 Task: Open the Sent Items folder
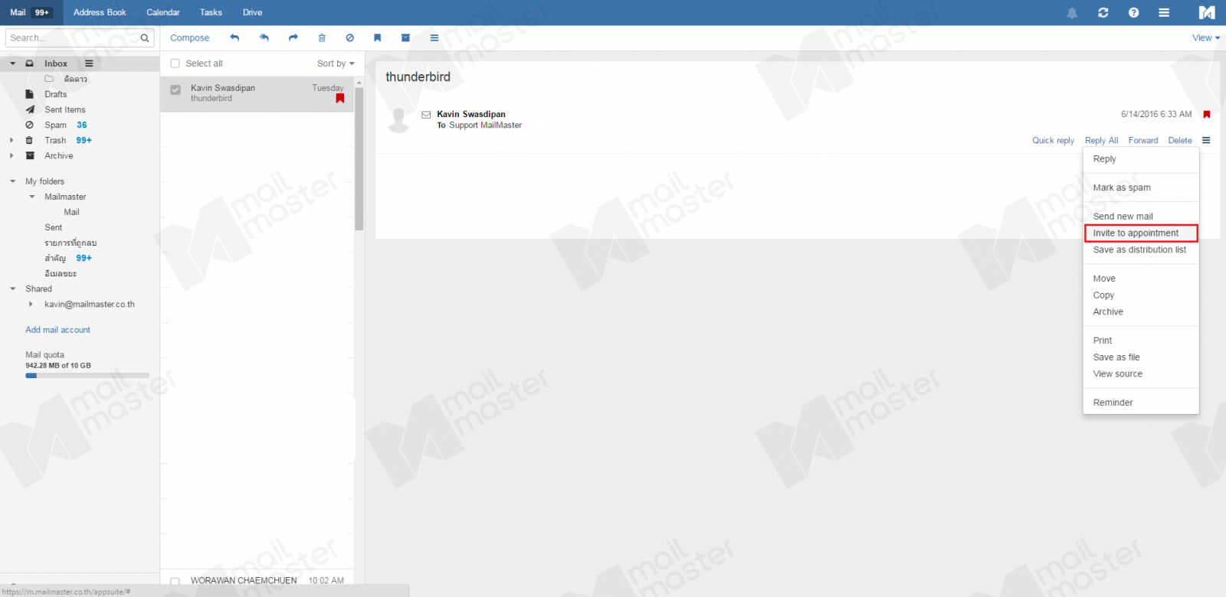click(64, 109)
